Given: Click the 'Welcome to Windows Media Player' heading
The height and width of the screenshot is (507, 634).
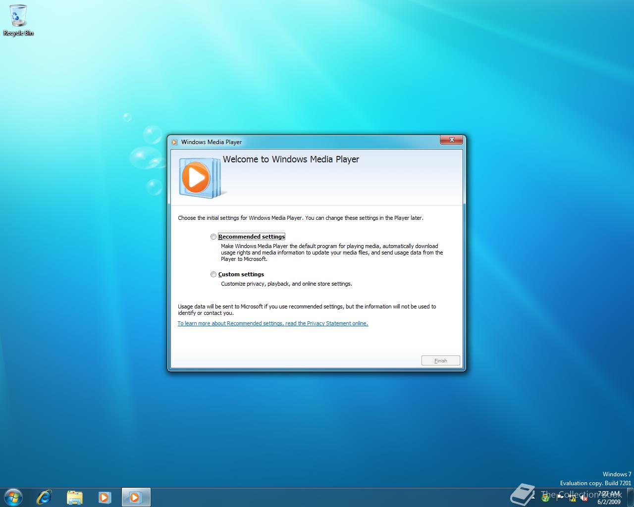Looking at the screenshot, I should tap(291, 159).
